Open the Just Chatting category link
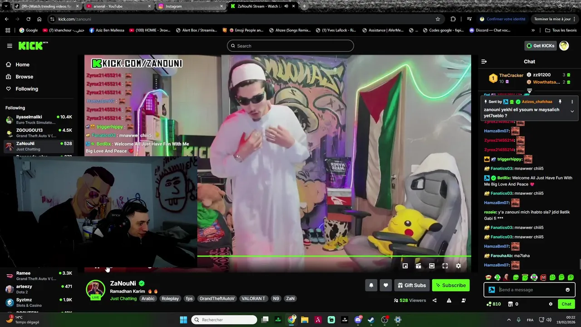Viewport: 581px width, 327px height. click(x=123, y=298)
